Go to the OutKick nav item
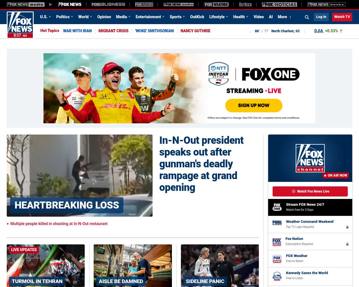This screenshot has width=359, height=287. pos(197,17)
